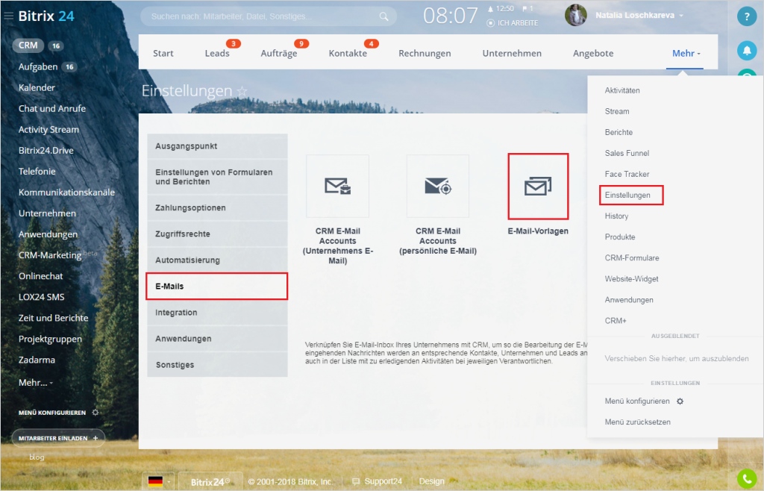Click the plus icon on Mitarbeiter einladen
Viewport: 764px width, 491px height.
tap(95, 438)
